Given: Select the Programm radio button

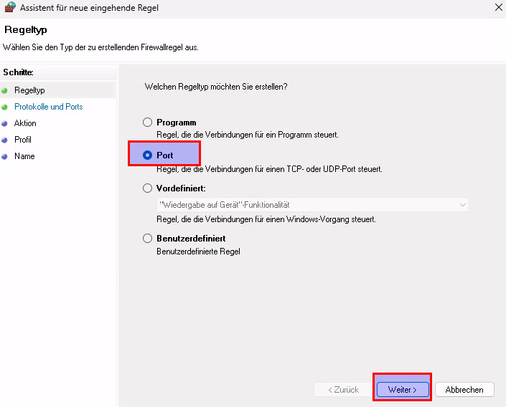Looking at the screenshot, I should [148, 123].
